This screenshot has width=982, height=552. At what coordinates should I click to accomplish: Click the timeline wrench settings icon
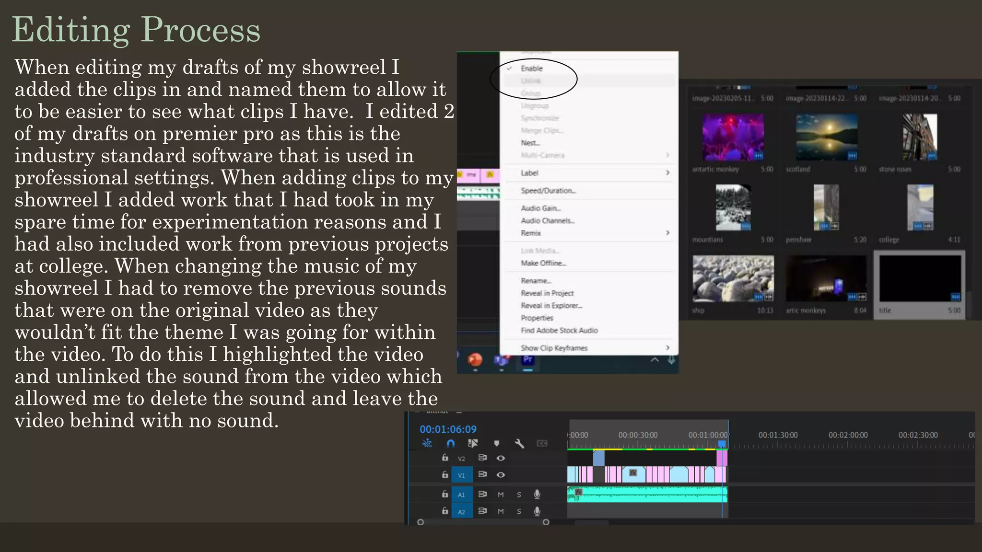[519, 443]
